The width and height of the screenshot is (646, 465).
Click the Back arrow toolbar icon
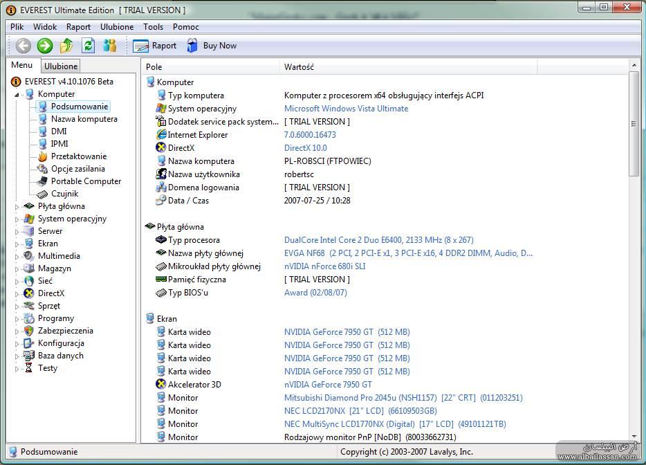pyautogui.click(x=24, y=46)
